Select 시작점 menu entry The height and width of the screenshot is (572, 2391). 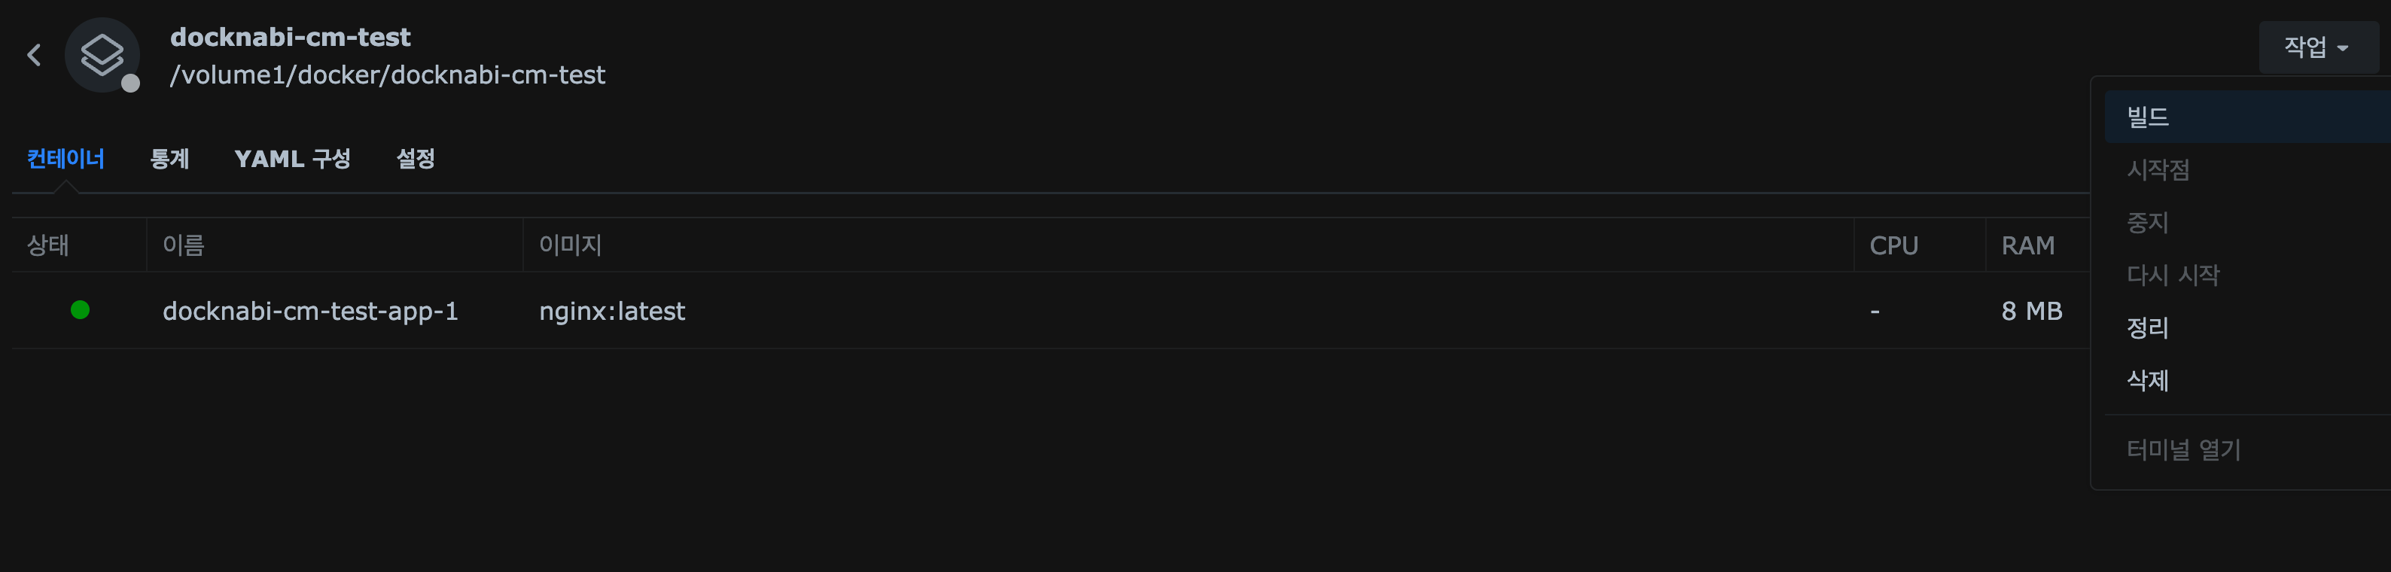[x=2158, y=170]
